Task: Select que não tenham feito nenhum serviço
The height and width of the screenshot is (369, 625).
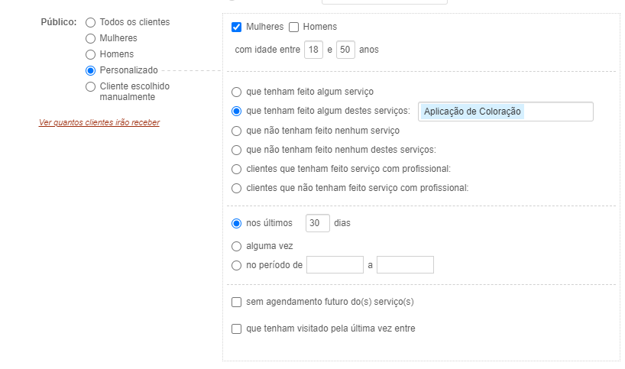Action: click(x=236, y=131)
